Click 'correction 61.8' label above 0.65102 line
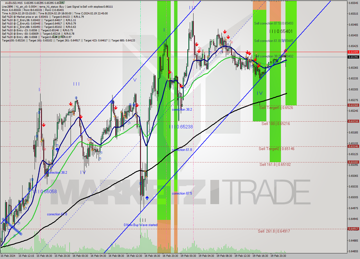Viewport: 360px width, 259px height. 182,150
